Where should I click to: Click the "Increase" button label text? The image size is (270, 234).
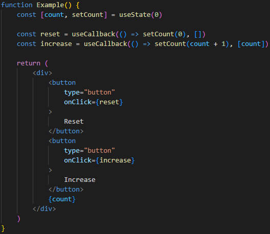click(x=80, y=180)
